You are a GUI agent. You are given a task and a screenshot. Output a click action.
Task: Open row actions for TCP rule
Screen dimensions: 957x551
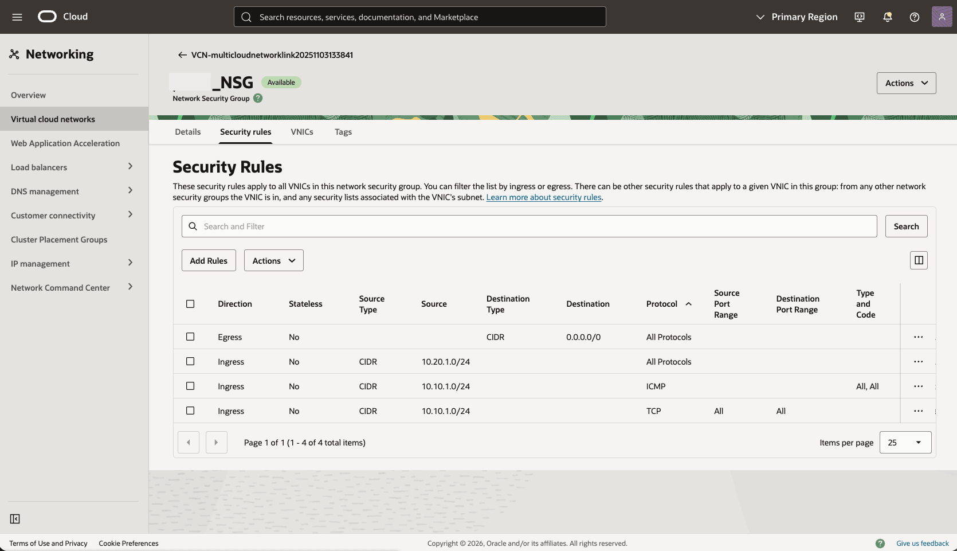pyautogui.click(x=918, y=411)
